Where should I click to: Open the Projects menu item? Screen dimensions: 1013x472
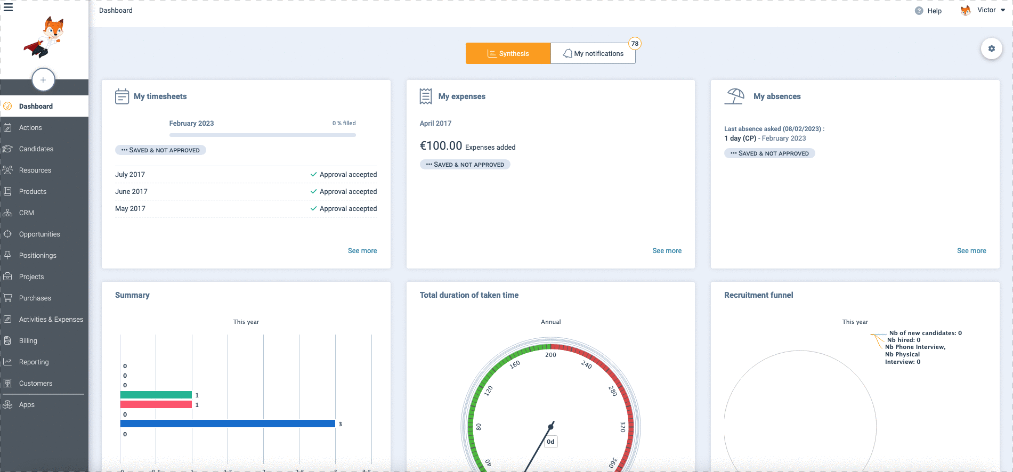[x=44, y=276]
